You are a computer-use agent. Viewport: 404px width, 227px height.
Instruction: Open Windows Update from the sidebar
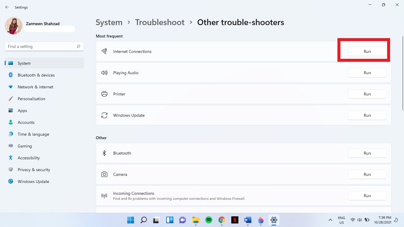pos(33,181)
